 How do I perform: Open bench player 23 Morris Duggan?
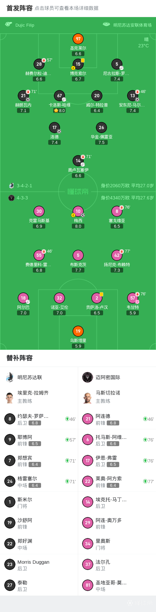[39, 565]
